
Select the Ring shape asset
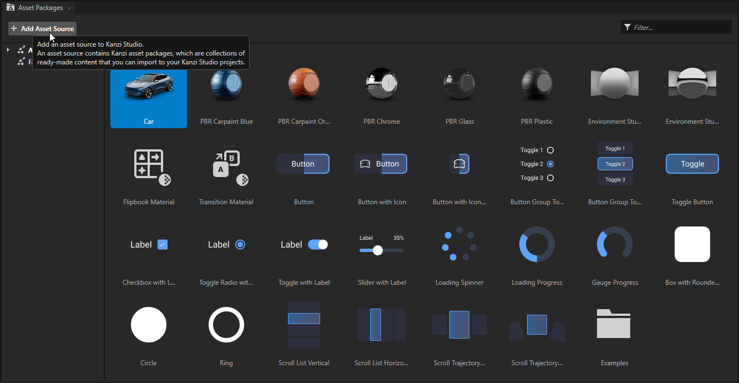[226, 325]
